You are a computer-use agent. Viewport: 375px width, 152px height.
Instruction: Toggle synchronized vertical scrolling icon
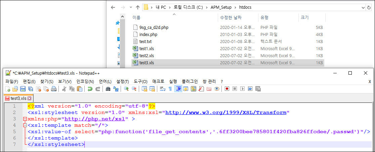point(144,89)
